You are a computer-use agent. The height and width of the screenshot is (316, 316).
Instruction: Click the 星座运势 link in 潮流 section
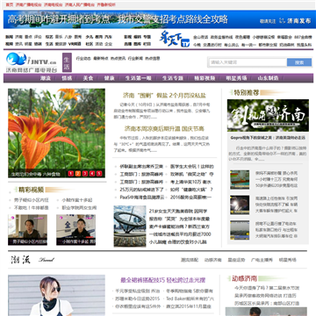click(x=236, y=260)
